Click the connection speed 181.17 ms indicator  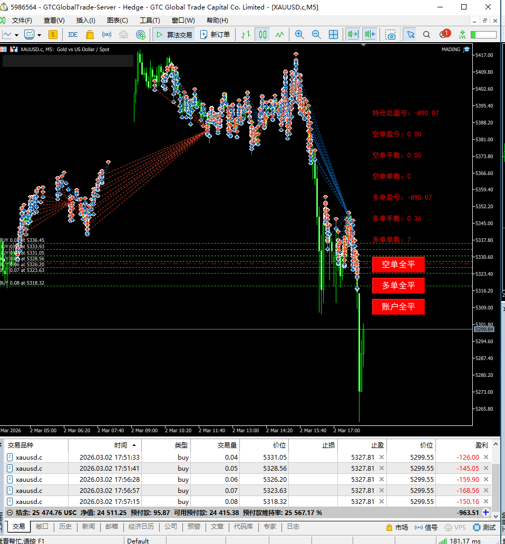pyautogui.click(x=460, y=540)
